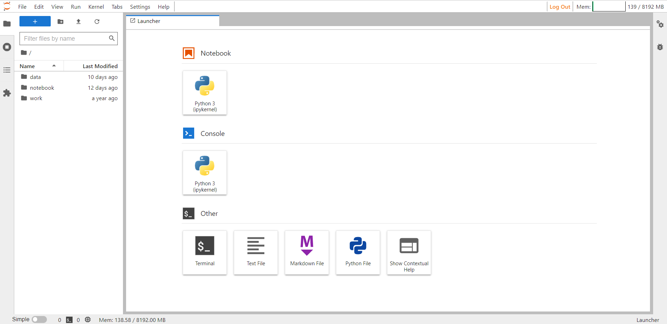The height and width of the screenshot is (324, 667).
Task: Click the New Folder icon
Action: (x=60, y=22)
